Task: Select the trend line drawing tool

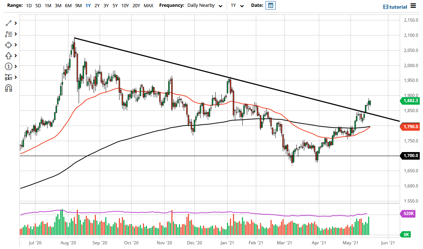Action: click(x=8, y=23)
